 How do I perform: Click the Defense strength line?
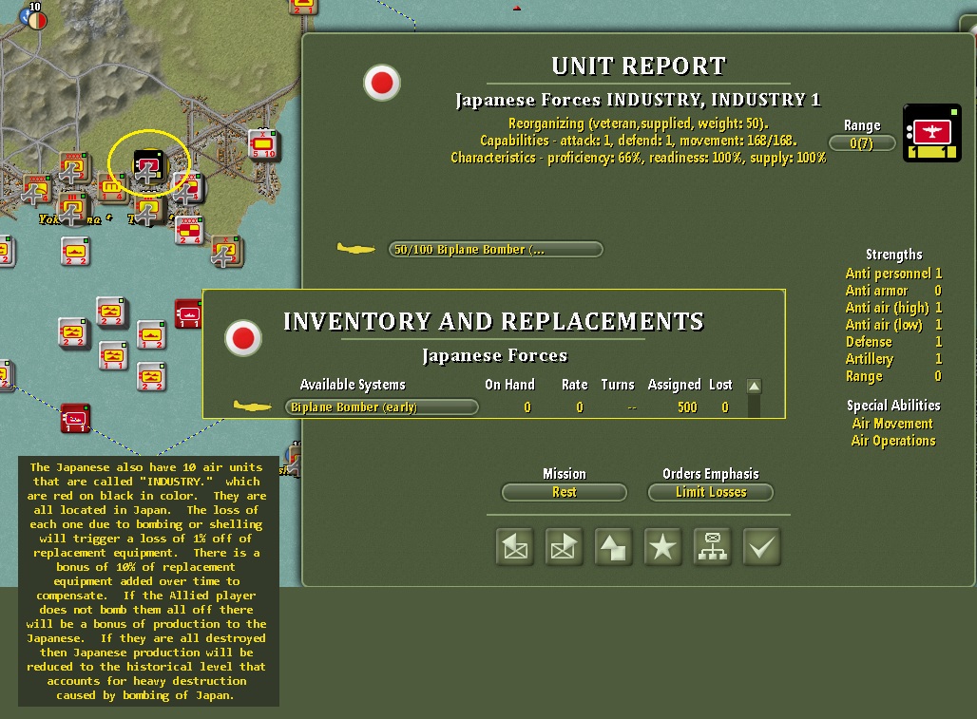point(893,342)
